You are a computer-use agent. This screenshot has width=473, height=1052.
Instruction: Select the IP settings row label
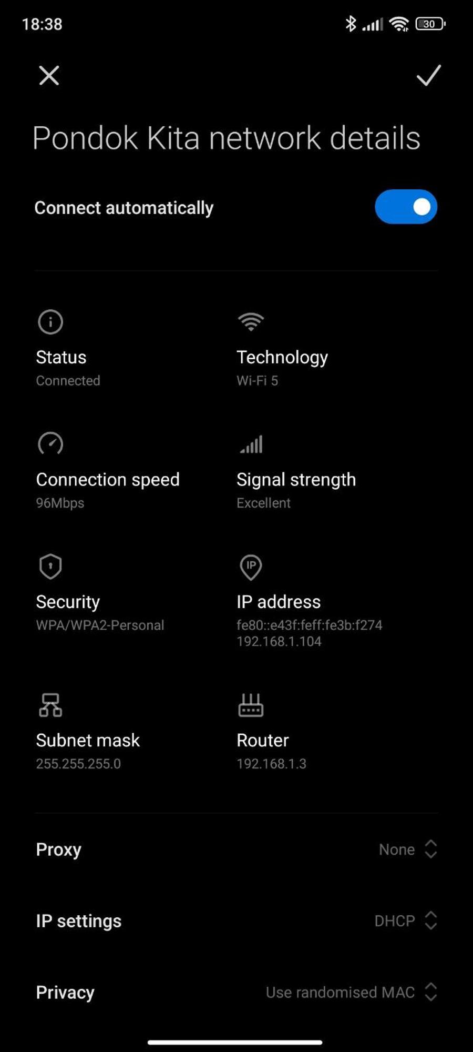79,921
